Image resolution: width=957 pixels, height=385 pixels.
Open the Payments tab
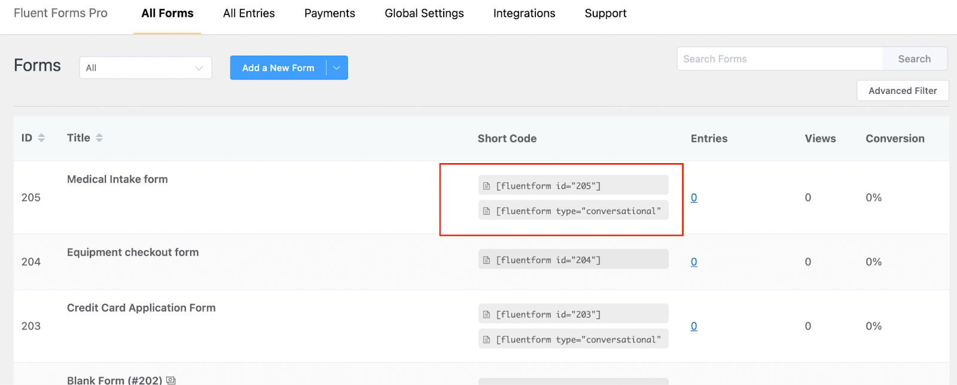coord(330,13)
